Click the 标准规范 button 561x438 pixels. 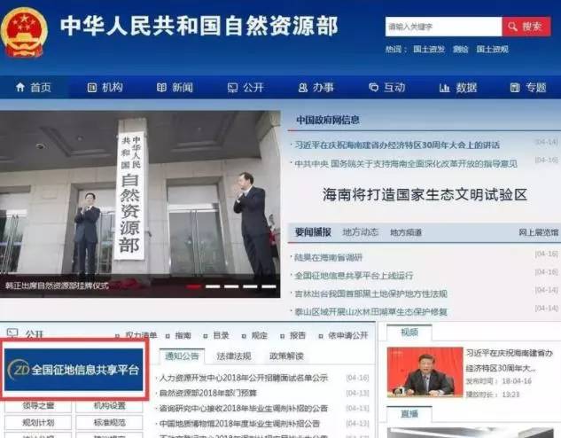[x=110, y=423]
